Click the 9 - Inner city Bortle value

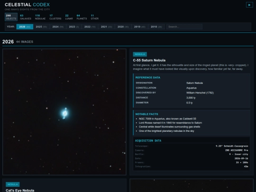tap(238, 154)
